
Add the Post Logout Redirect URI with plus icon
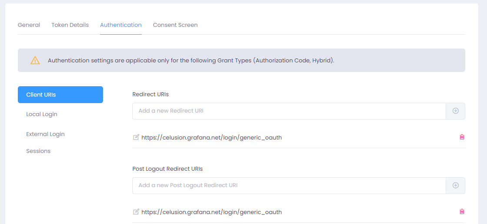[456, 185]
